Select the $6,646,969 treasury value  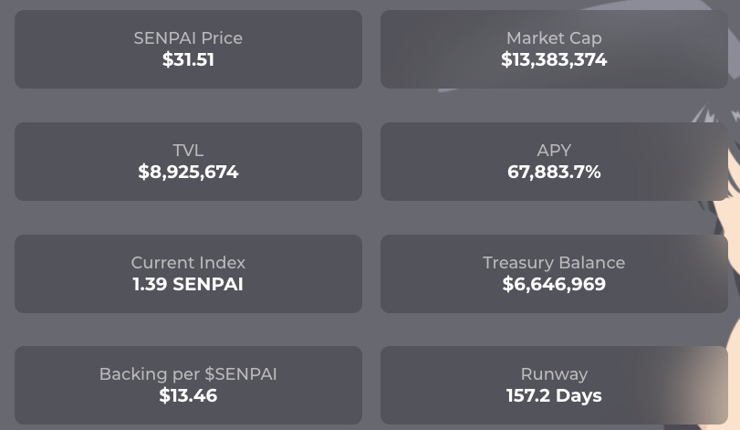554,284
